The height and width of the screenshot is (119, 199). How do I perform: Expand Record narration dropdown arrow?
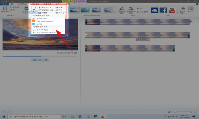pos(54,10)
